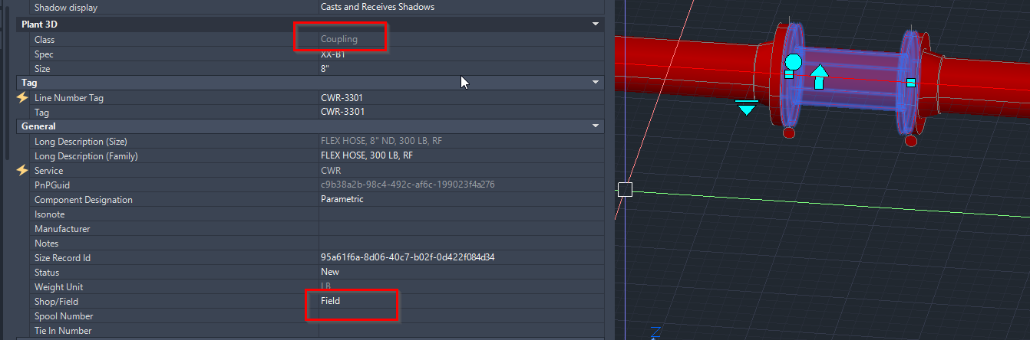Click the empty Tie In Number value field
Image resolution: width=1030 pixels, height=340 pixels.
click(461, 331)
